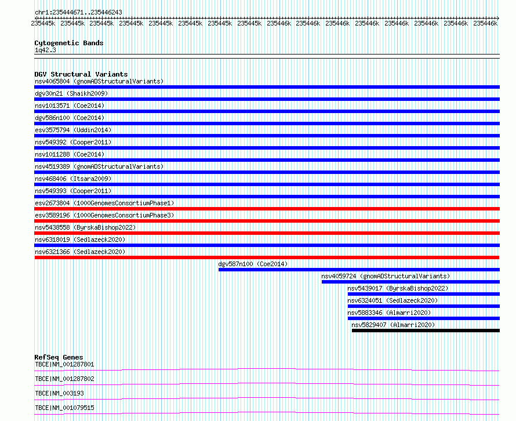516x421 pixels.
Task: Click the magenta line for TBCE|NM_001287801
Action: pyautogui.click(x=267, y=369)
